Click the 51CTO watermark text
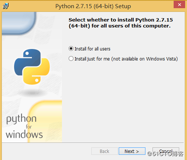 (165, 154)
